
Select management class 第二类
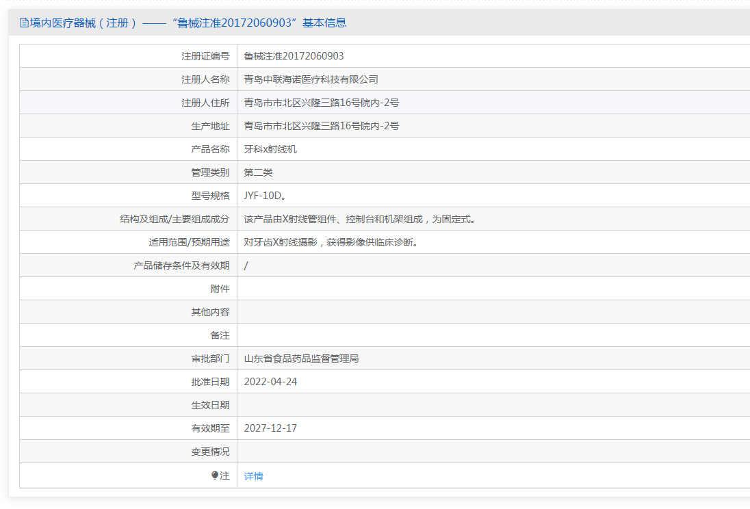coord(258,172)
